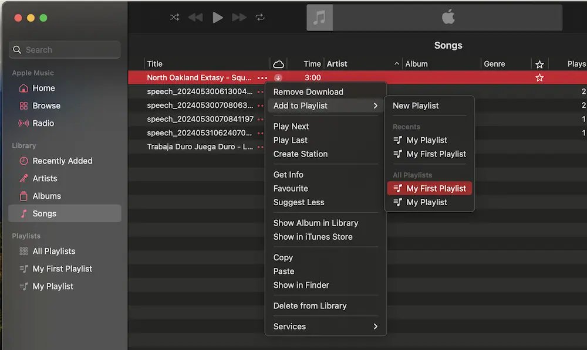Image resolution: width=587 pixels, height=350 pixels.
Task: Expand the Services submenu
Action: [325, 327]
